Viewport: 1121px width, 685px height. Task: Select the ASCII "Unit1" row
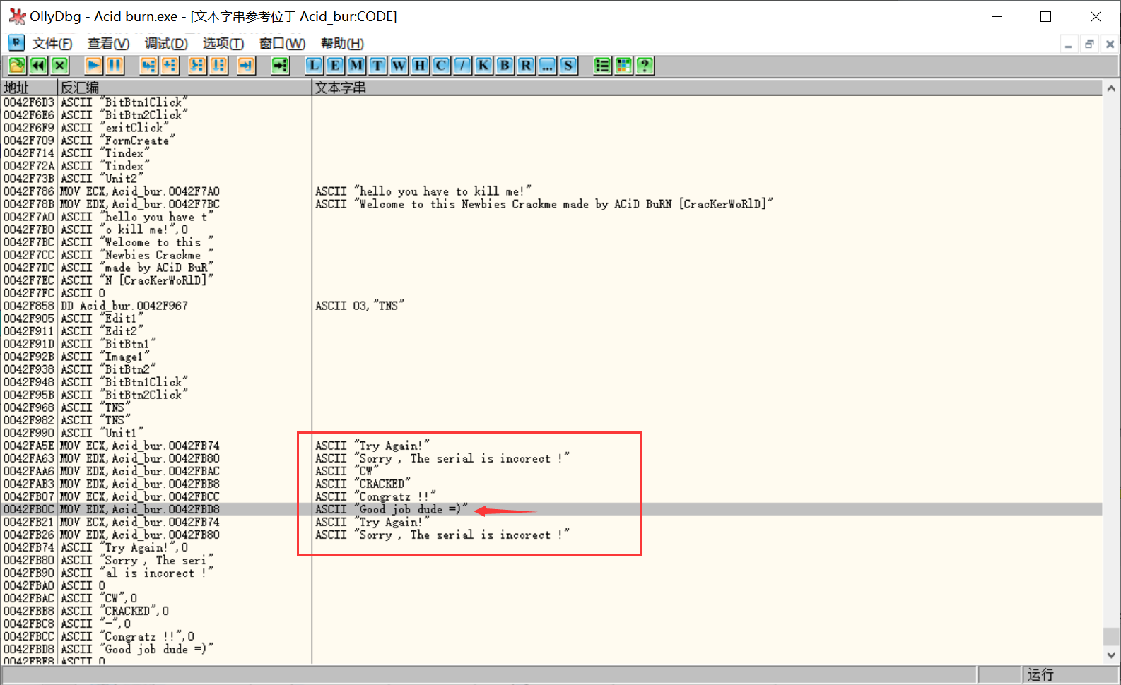pos(551,433)
